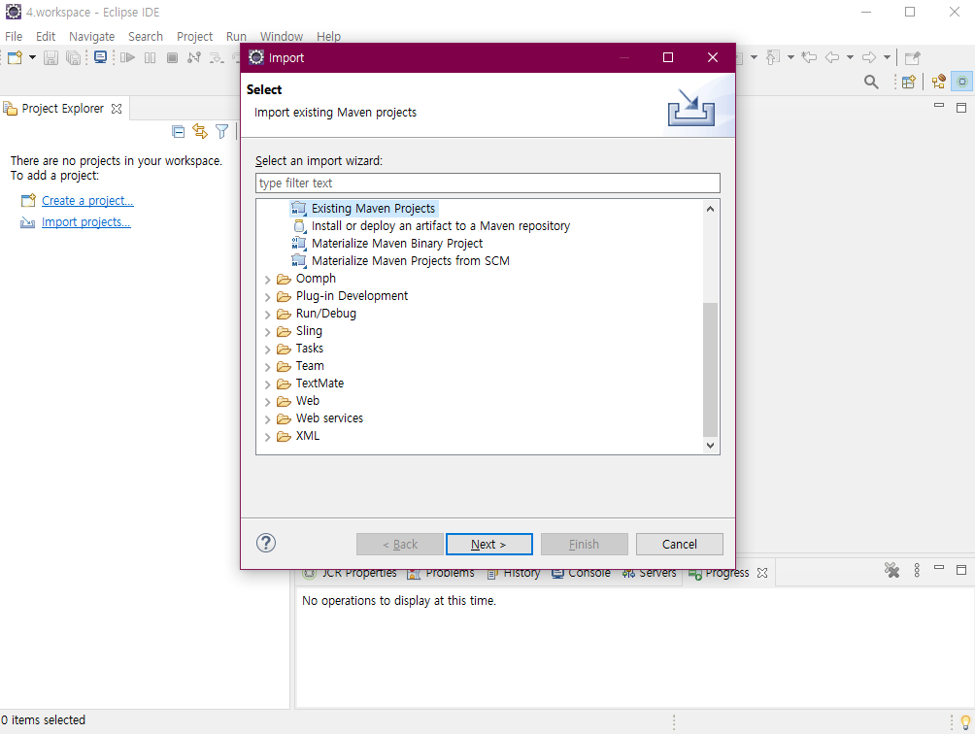Screen dimensions: 975x734
Task: Open the filter icon in Project Explorer
Action: click(222, 131)
